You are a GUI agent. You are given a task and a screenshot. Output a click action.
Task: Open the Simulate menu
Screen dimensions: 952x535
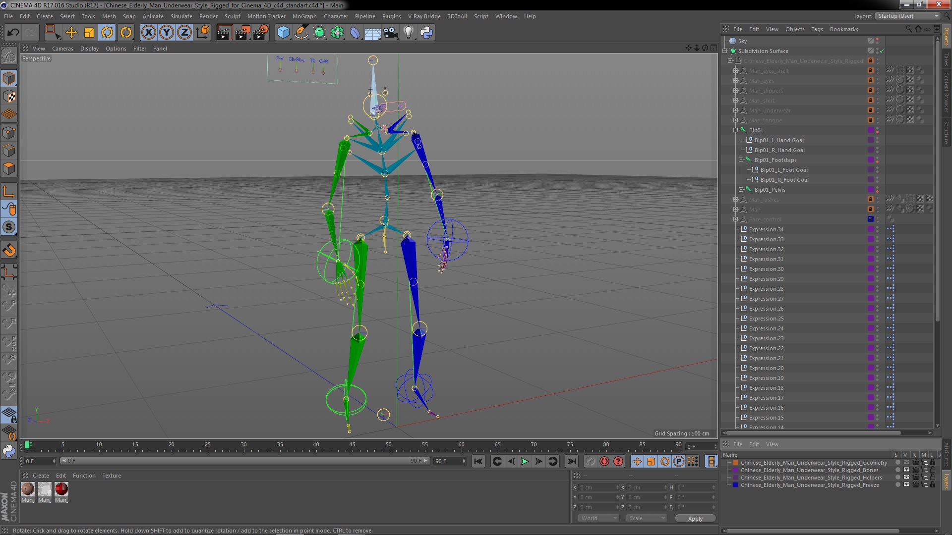tap(181, 16)
